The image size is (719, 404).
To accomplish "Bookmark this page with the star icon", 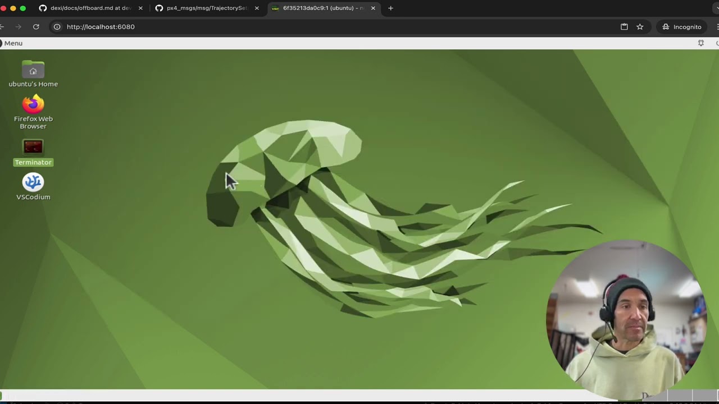I will [640, 26].
